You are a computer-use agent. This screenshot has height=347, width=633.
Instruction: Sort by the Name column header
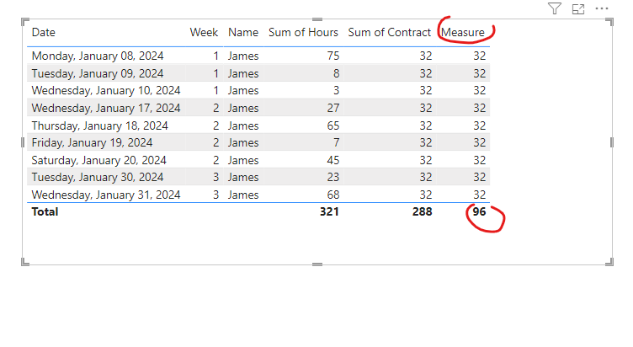point(243,32)
